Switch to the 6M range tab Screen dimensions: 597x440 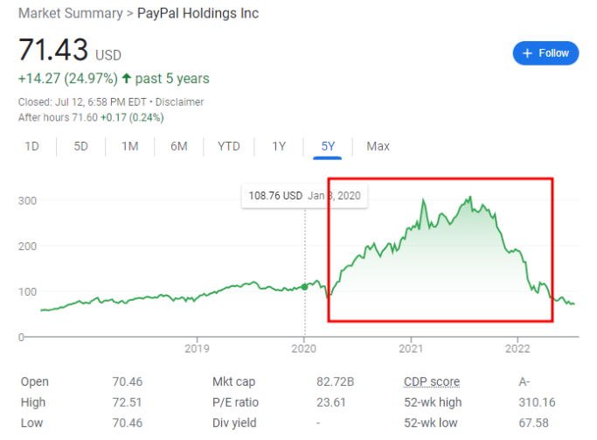tap(179, 146)
